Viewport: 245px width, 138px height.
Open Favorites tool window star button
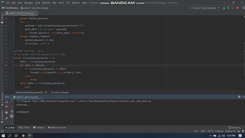(x=2, y=117)
